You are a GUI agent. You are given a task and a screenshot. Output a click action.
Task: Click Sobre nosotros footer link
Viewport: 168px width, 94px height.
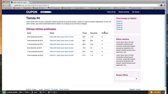tap(64, 89)
